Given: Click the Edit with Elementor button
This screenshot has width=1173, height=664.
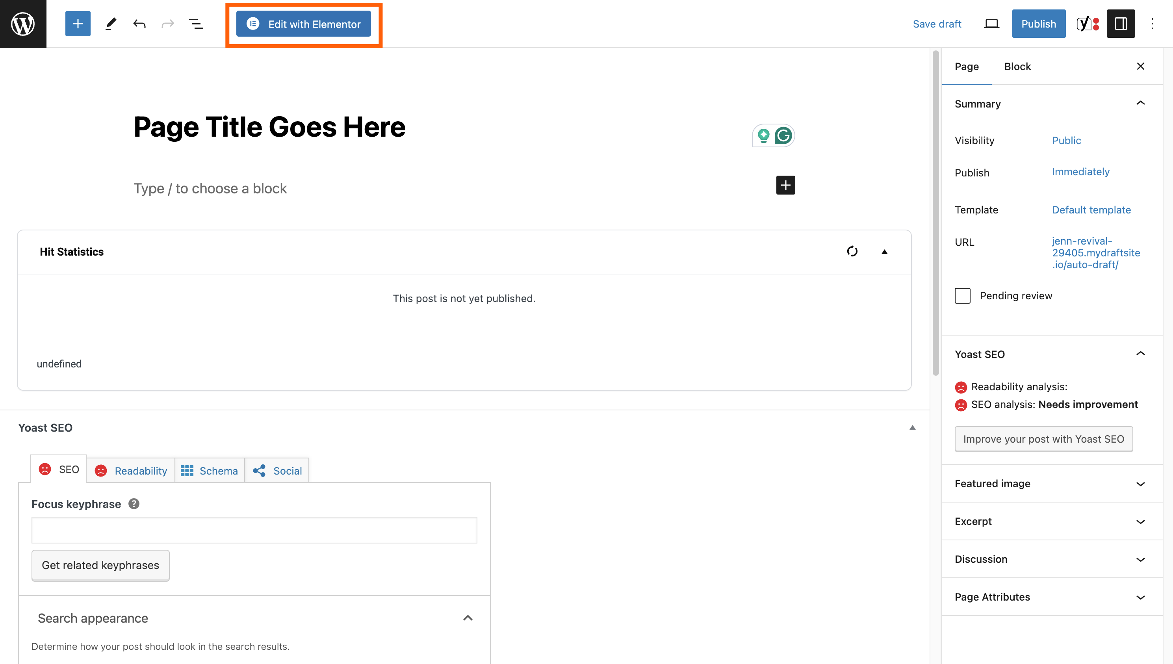Looking at the screenshot, I should tap(303, 24).
